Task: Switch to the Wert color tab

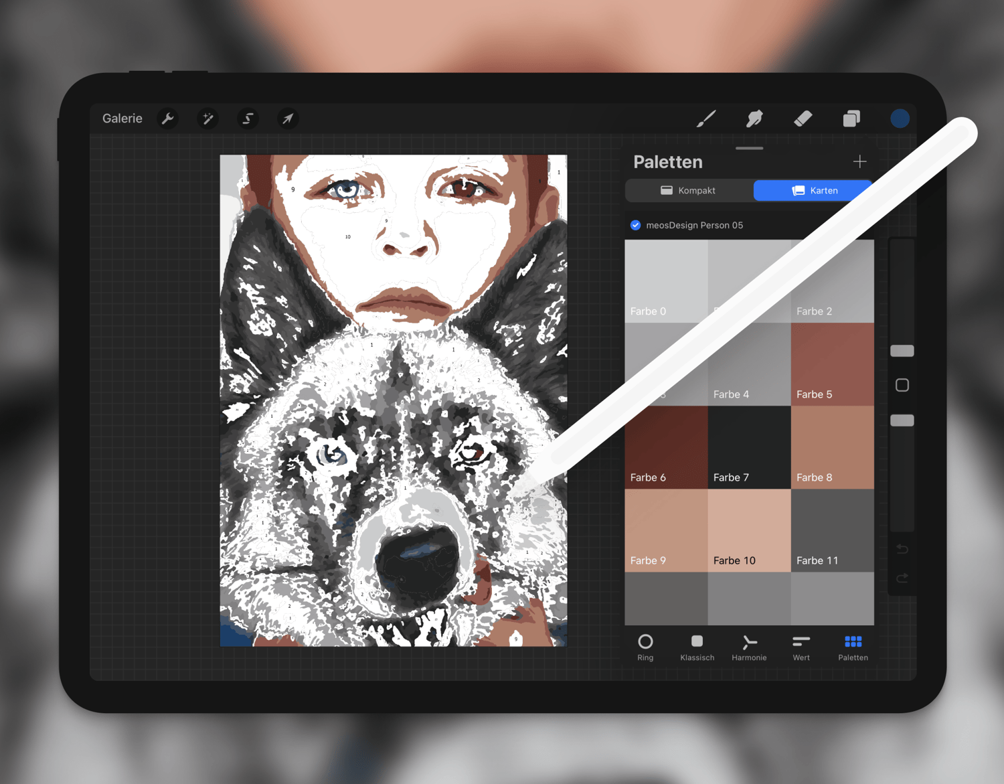Action: click(801, 647)
